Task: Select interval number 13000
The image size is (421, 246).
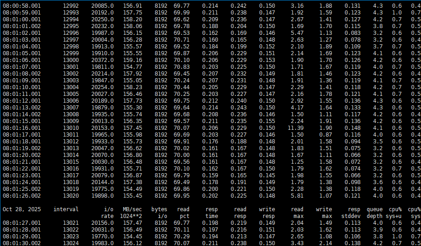Action: coord(70,60)
